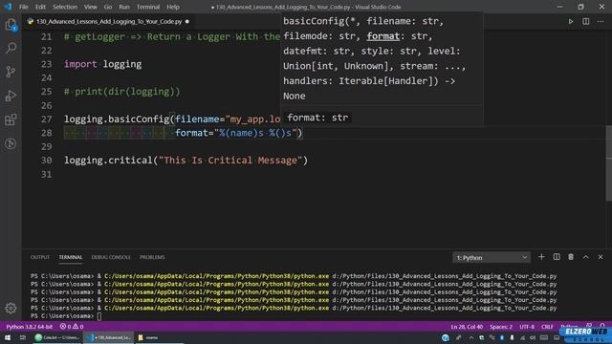Viewport: 612px width, 344px height.
Task: Show hidden system tray icons
Action: coord(471,337)
